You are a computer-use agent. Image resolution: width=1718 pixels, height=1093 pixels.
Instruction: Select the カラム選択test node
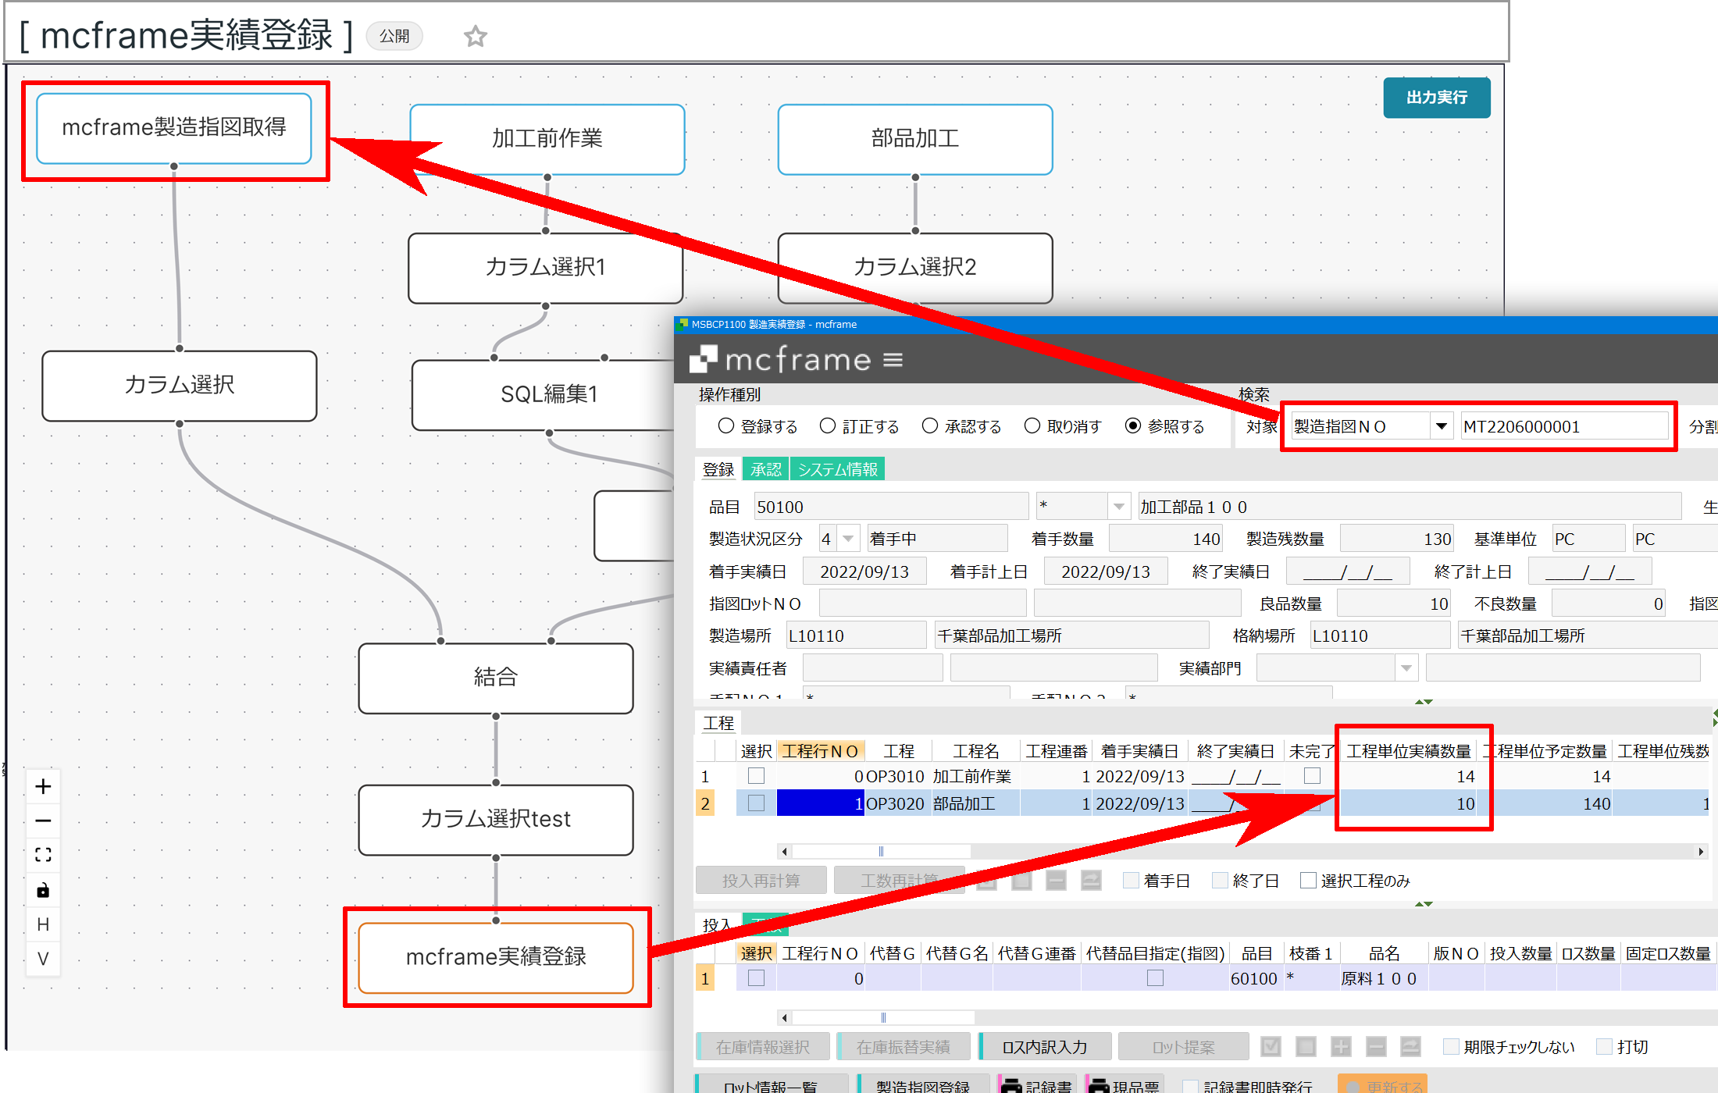496,819
